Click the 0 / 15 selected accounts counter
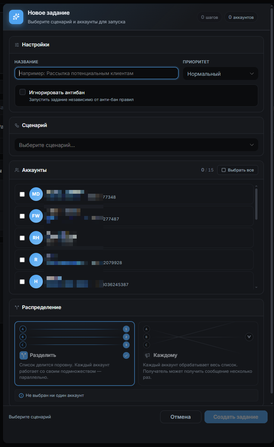 point(207,170)
